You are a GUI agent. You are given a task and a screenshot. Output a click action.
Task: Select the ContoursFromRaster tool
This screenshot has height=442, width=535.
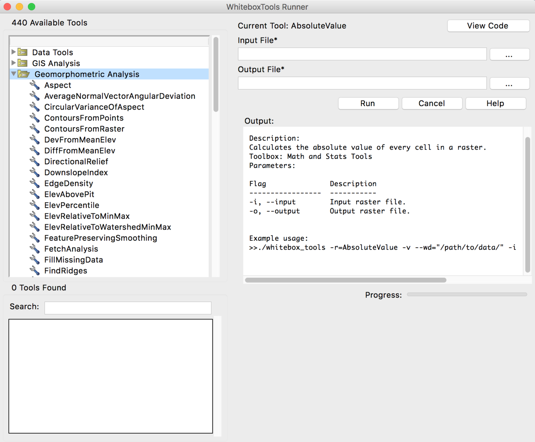[84, 129]
